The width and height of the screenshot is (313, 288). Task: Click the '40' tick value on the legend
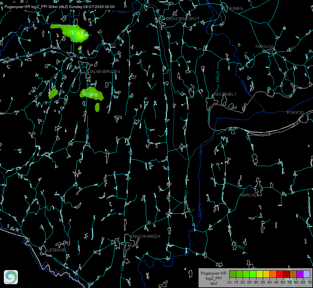coord(270,282)
